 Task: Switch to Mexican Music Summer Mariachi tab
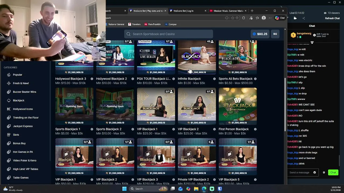(227, 11)
